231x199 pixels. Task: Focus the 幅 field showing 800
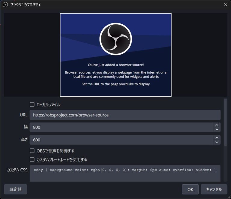(x=120, y=127)
